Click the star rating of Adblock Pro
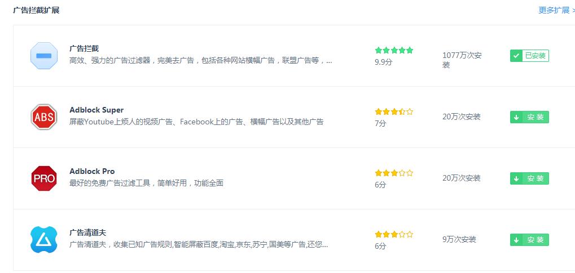 (x=394, y=173)
